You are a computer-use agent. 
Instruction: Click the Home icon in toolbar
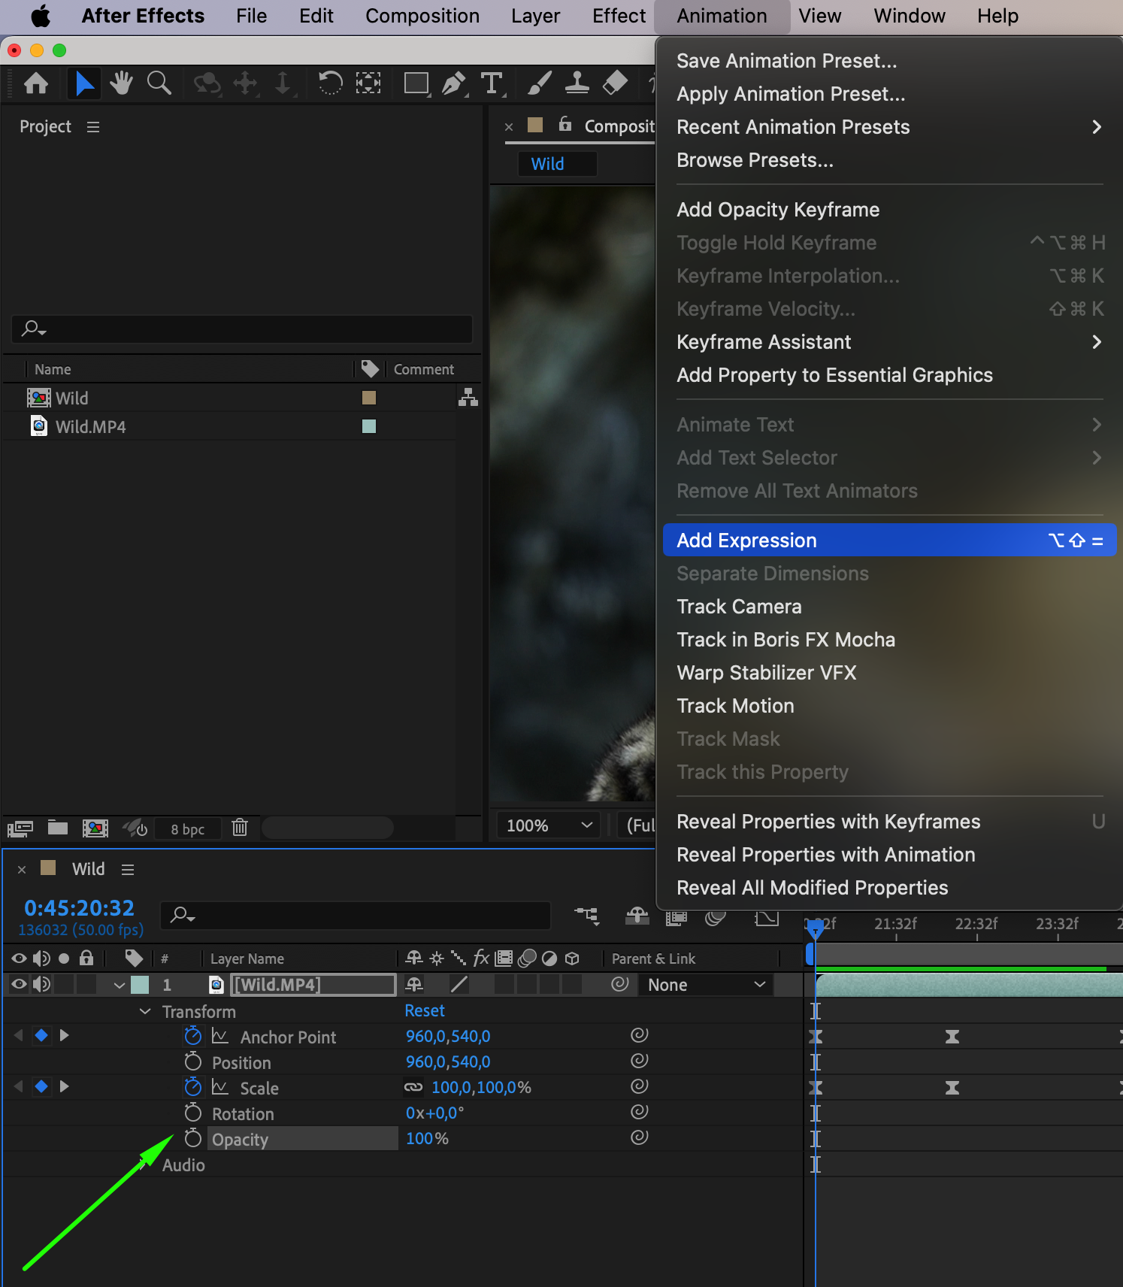click(x=36, y=83)
